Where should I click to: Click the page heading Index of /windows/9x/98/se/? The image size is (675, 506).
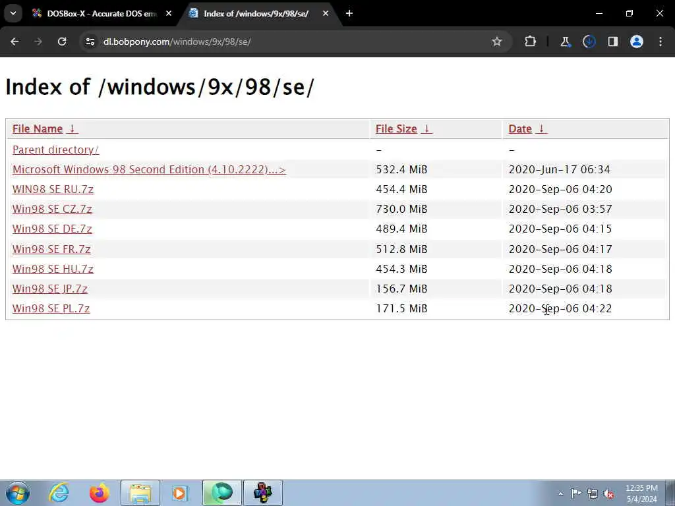point(160,88)
